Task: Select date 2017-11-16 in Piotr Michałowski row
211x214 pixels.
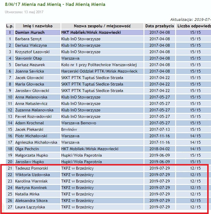Action: [x=160, y=136]
